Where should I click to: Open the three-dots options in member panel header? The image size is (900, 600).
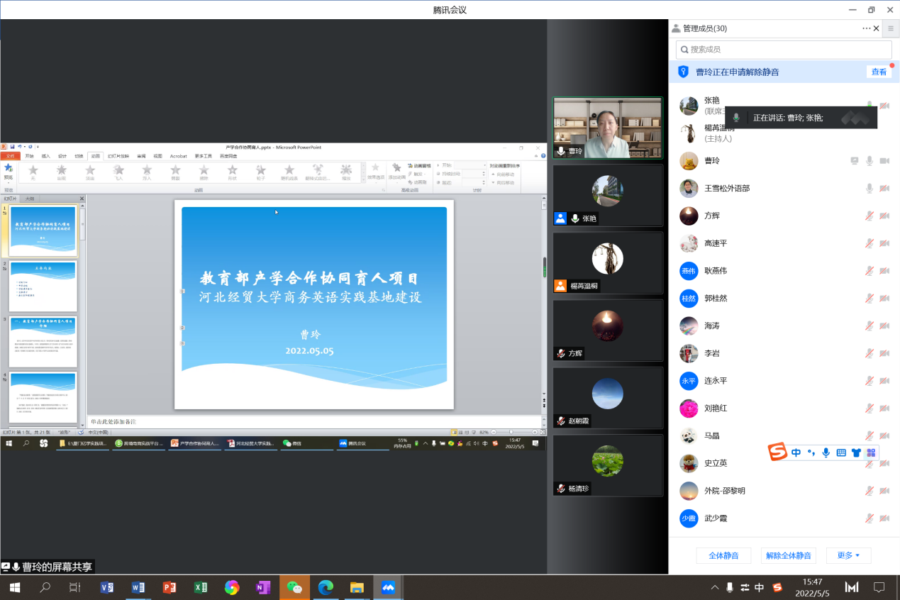[x=866, y=28]
